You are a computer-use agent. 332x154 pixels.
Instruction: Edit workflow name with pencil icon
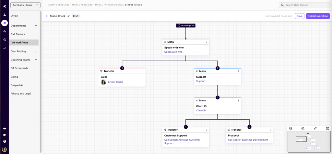coord(68,16)
